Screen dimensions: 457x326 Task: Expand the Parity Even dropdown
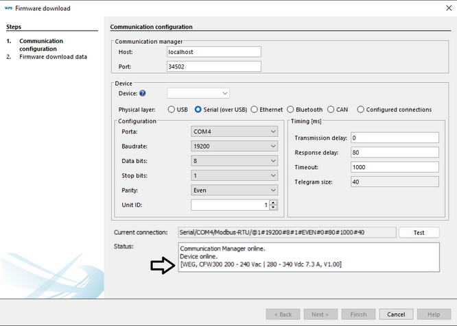pos(234,190)
